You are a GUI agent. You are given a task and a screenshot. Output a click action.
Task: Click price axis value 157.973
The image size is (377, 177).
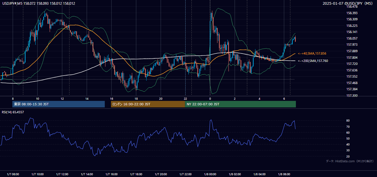[352, 45]
